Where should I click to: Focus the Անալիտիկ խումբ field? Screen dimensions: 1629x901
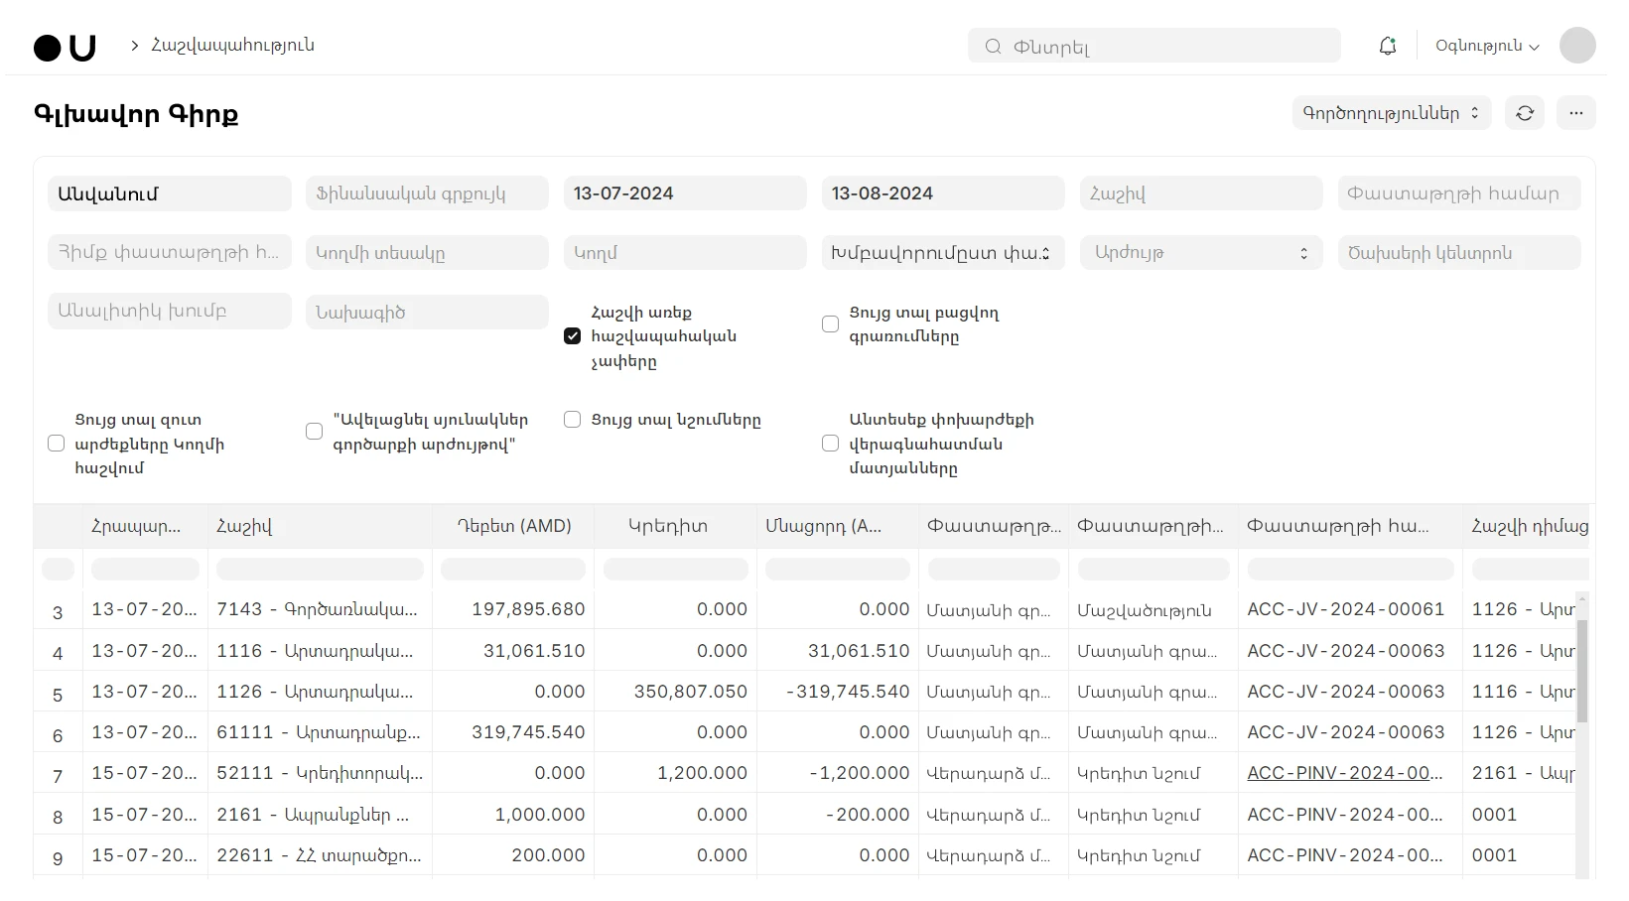pos(170,312)
